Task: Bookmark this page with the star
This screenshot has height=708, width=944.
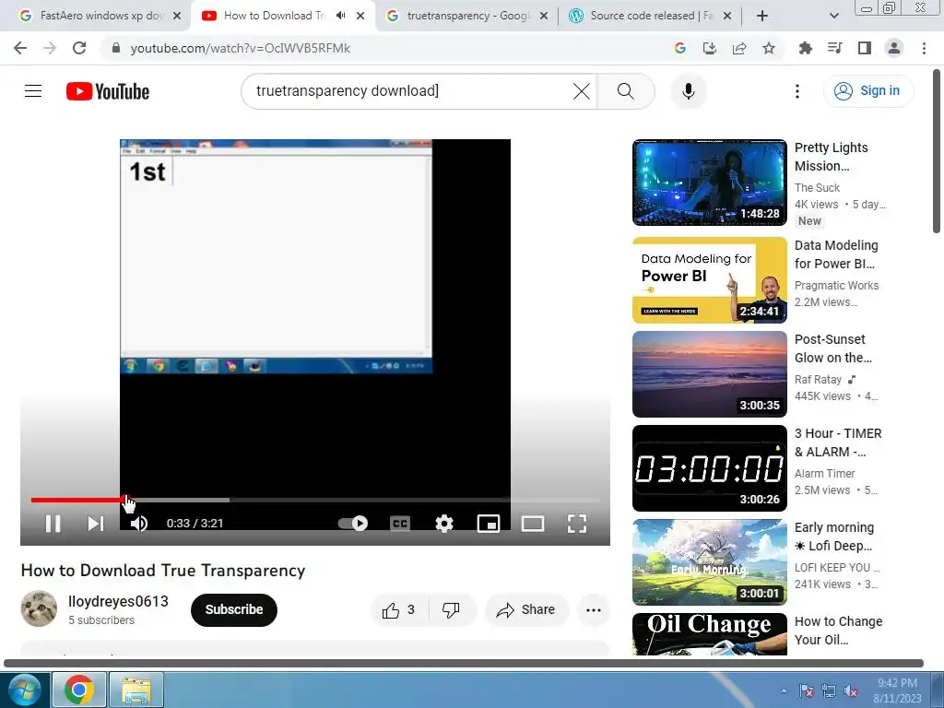Action: [x=769, y=48]
